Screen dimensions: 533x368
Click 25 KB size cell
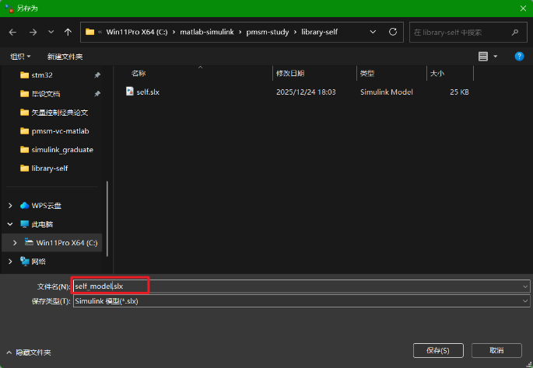click(459, 92)
